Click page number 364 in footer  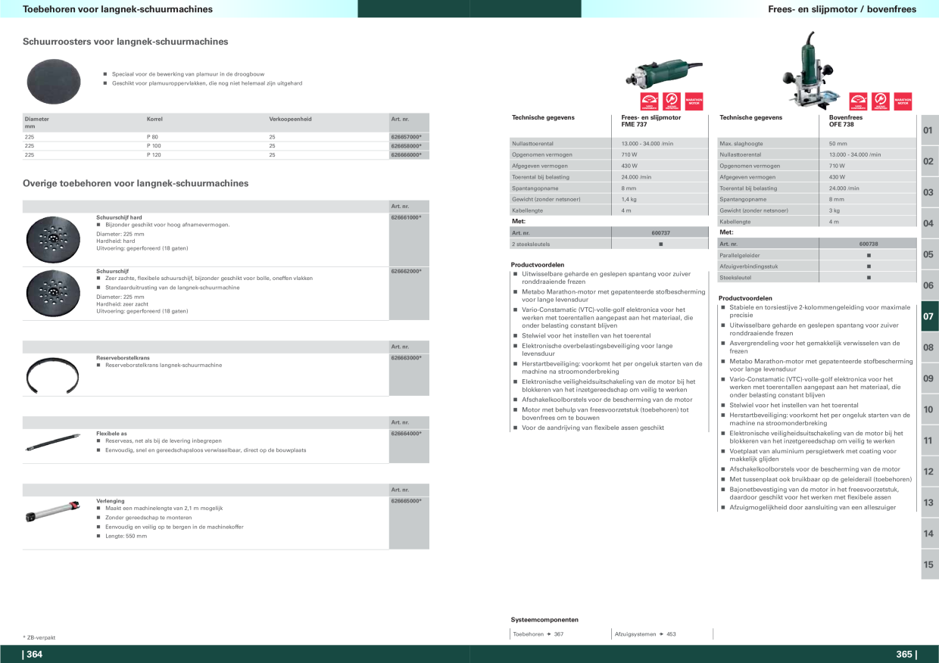pos(33,655)
